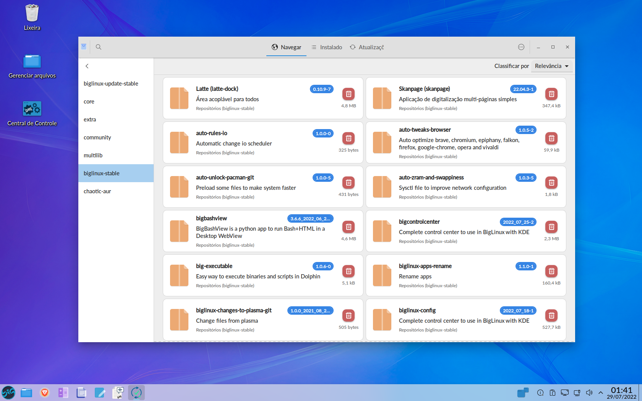642x401 pixels.
Task: Open biglinux-config package entry
Action: pos(466,320)
